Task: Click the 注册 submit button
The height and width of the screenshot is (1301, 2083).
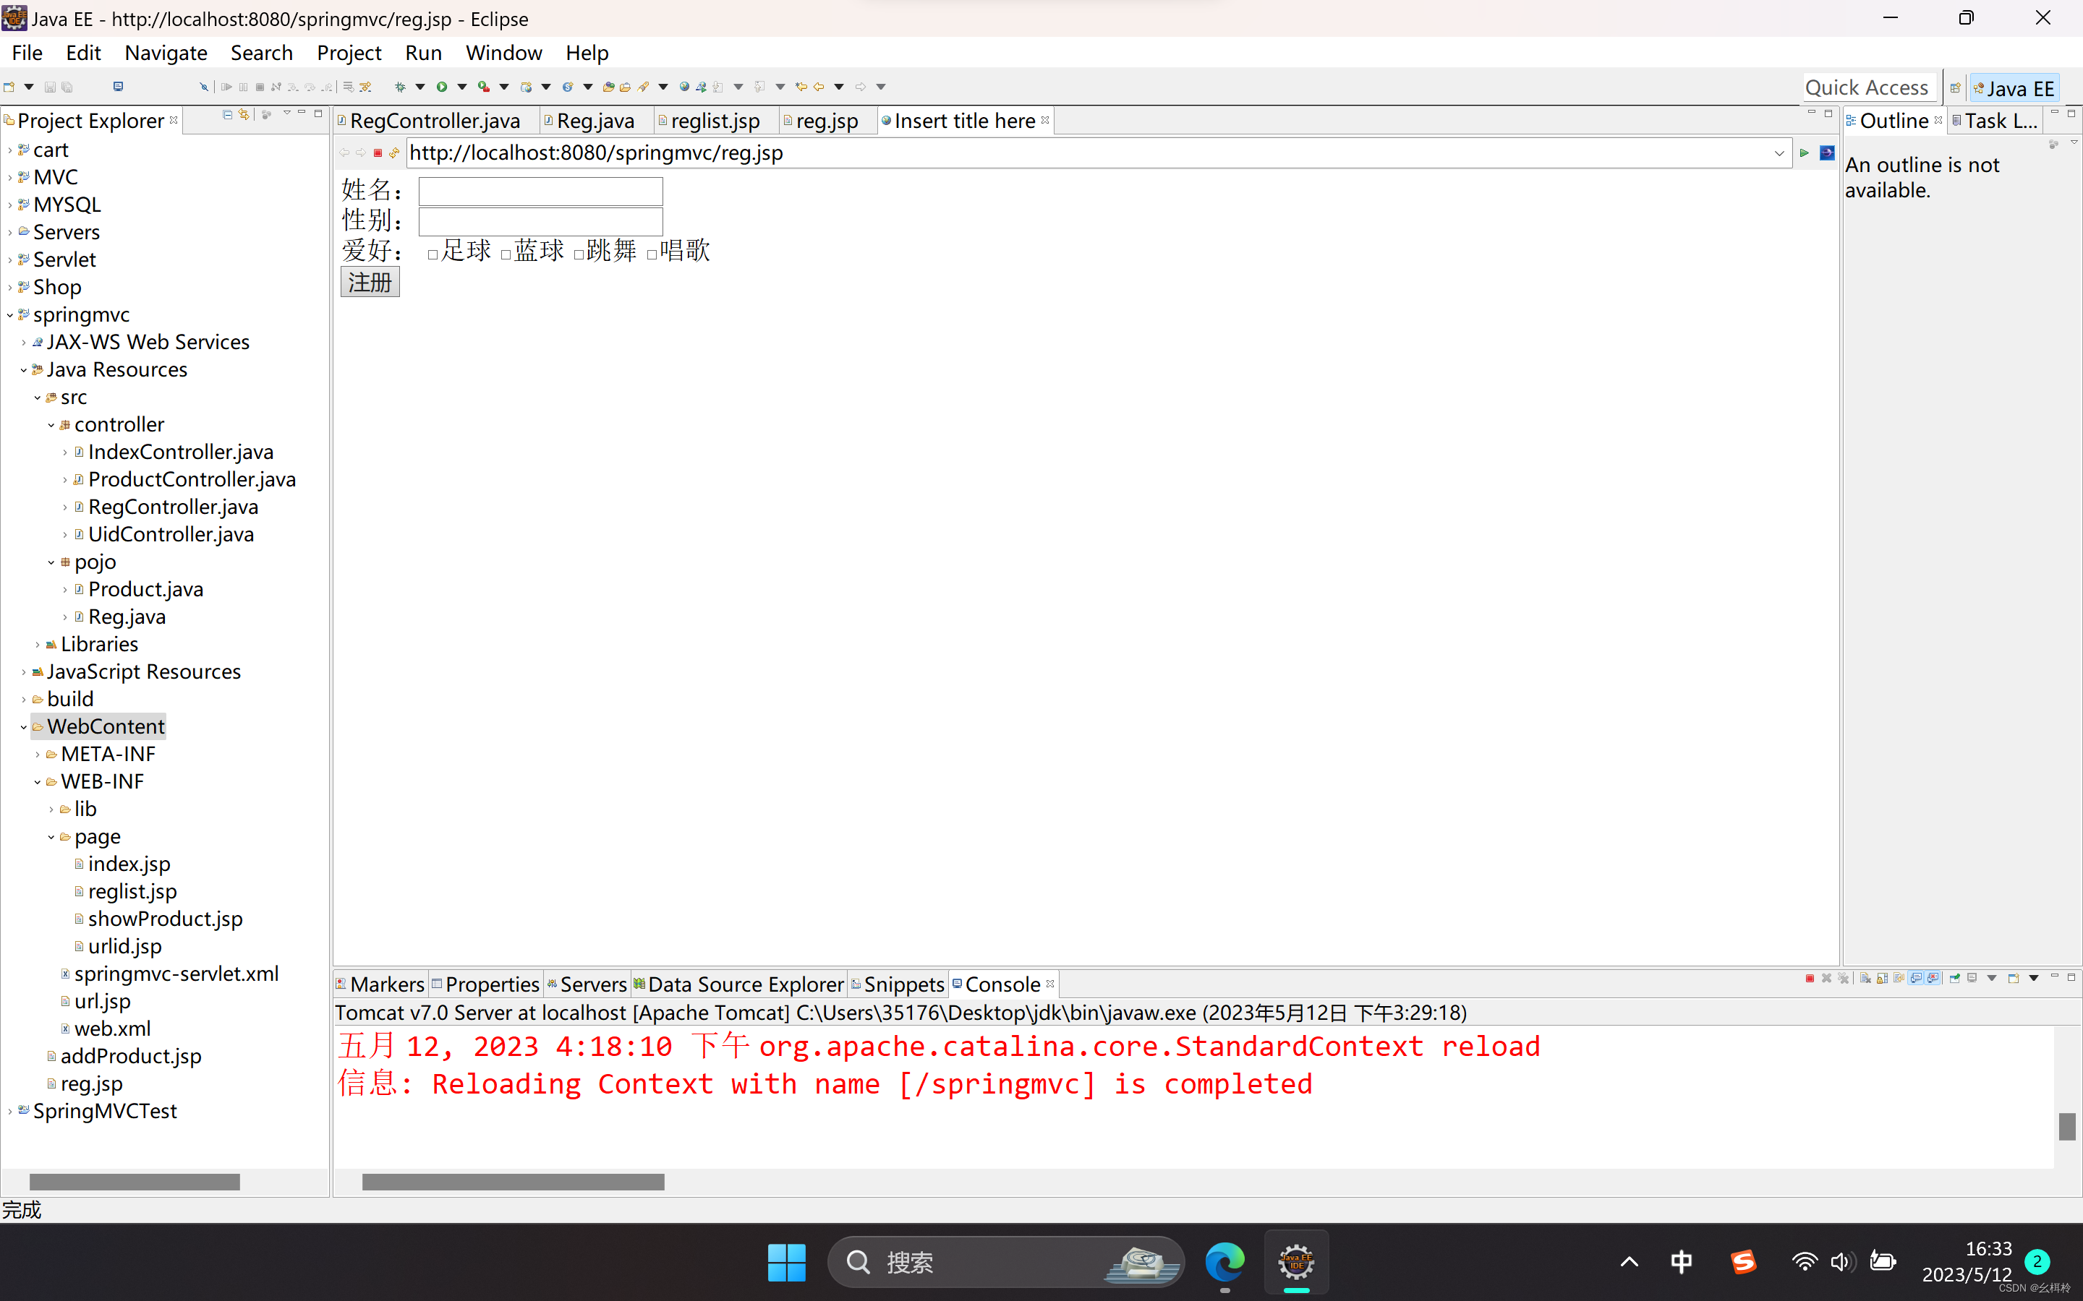Action: (370, 282)
